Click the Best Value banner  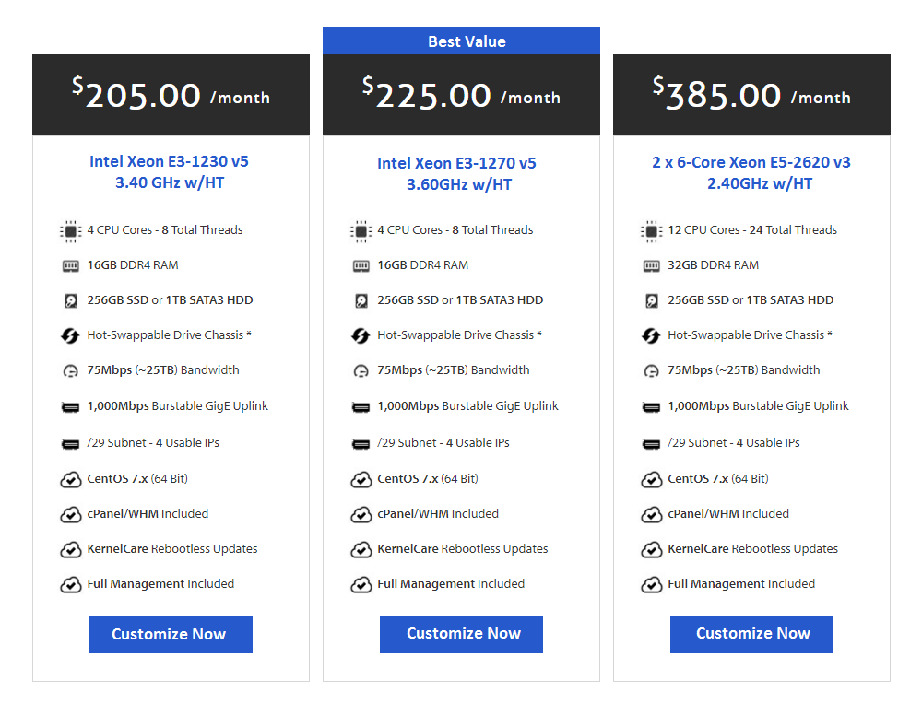click(461, 41)
